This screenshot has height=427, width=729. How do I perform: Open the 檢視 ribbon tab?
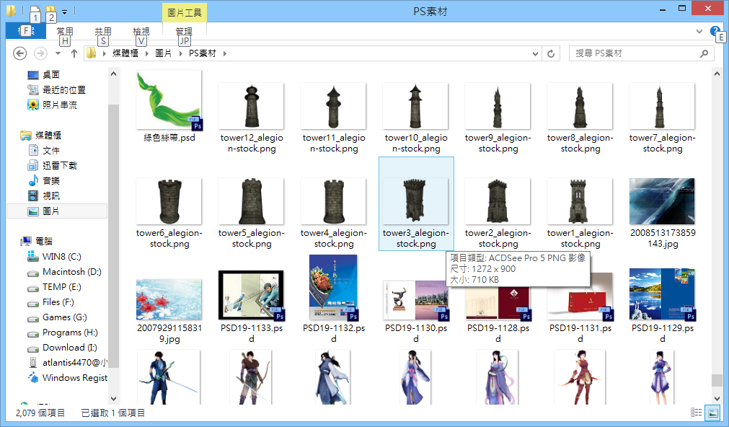141,31
